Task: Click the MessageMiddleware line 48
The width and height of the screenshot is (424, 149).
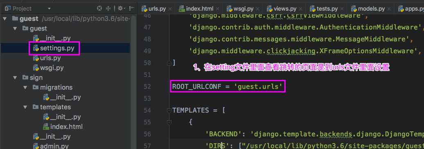Action: click(301, 39)
